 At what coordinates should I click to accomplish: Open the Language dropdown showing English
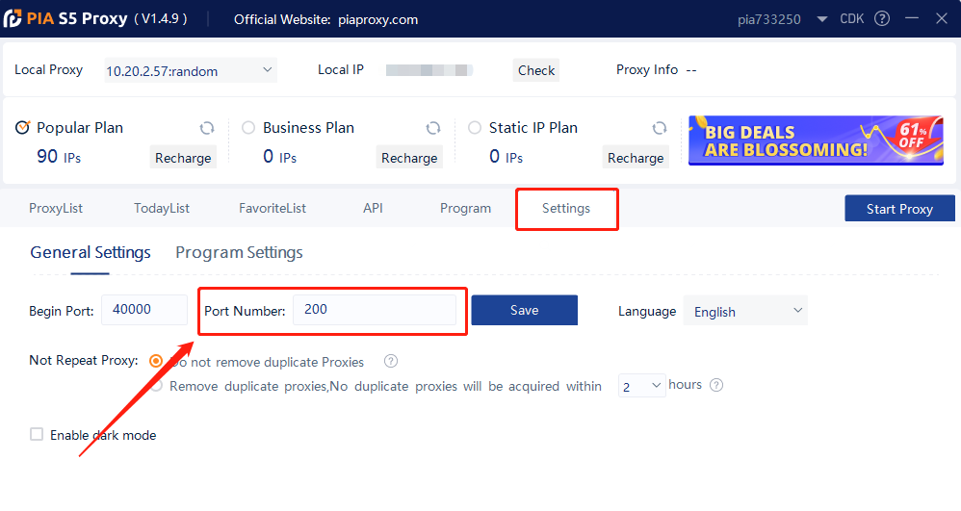pos(745,311)
